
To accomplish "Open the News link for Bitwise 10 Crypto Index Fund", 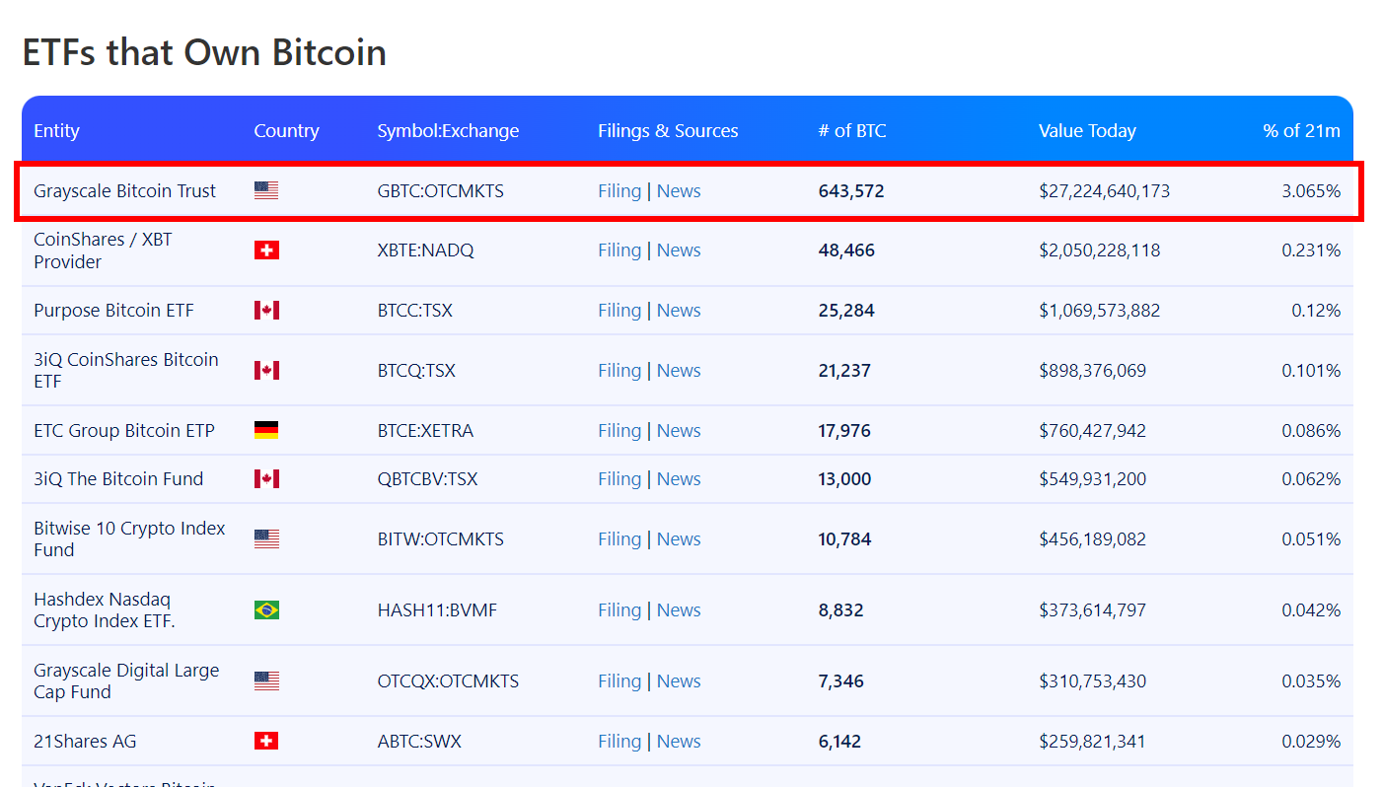I will click(679, 539).
